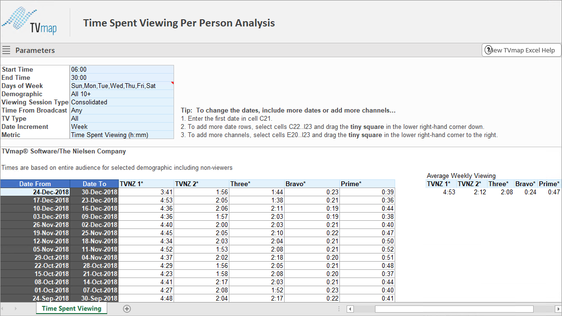Click the TVNZ 1* column header in main table
562x316 pixels.
146,184
